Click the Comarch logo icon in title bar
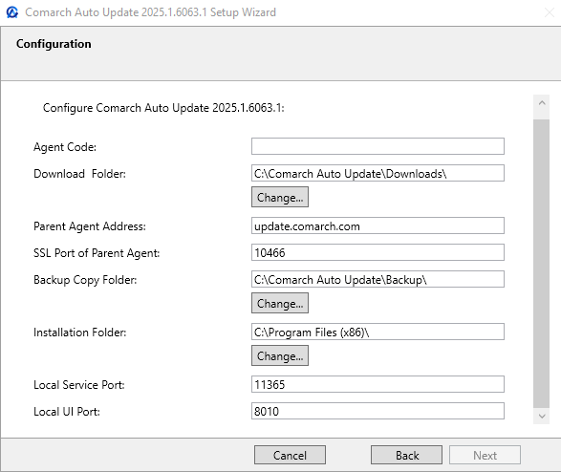The width and height of the screenshot is (561, 472). tap(12, 12)
